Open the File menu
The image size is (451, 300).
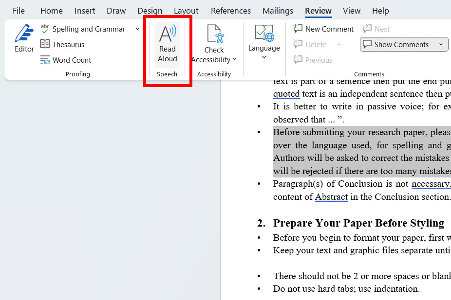18,11
